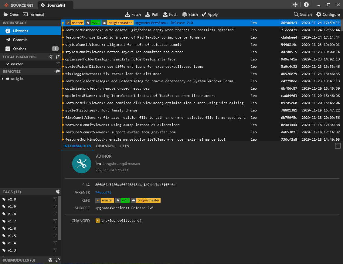Screen dimensions: 343x264
Task: Push commits with the Push button
Action: [x=170, y=15]
